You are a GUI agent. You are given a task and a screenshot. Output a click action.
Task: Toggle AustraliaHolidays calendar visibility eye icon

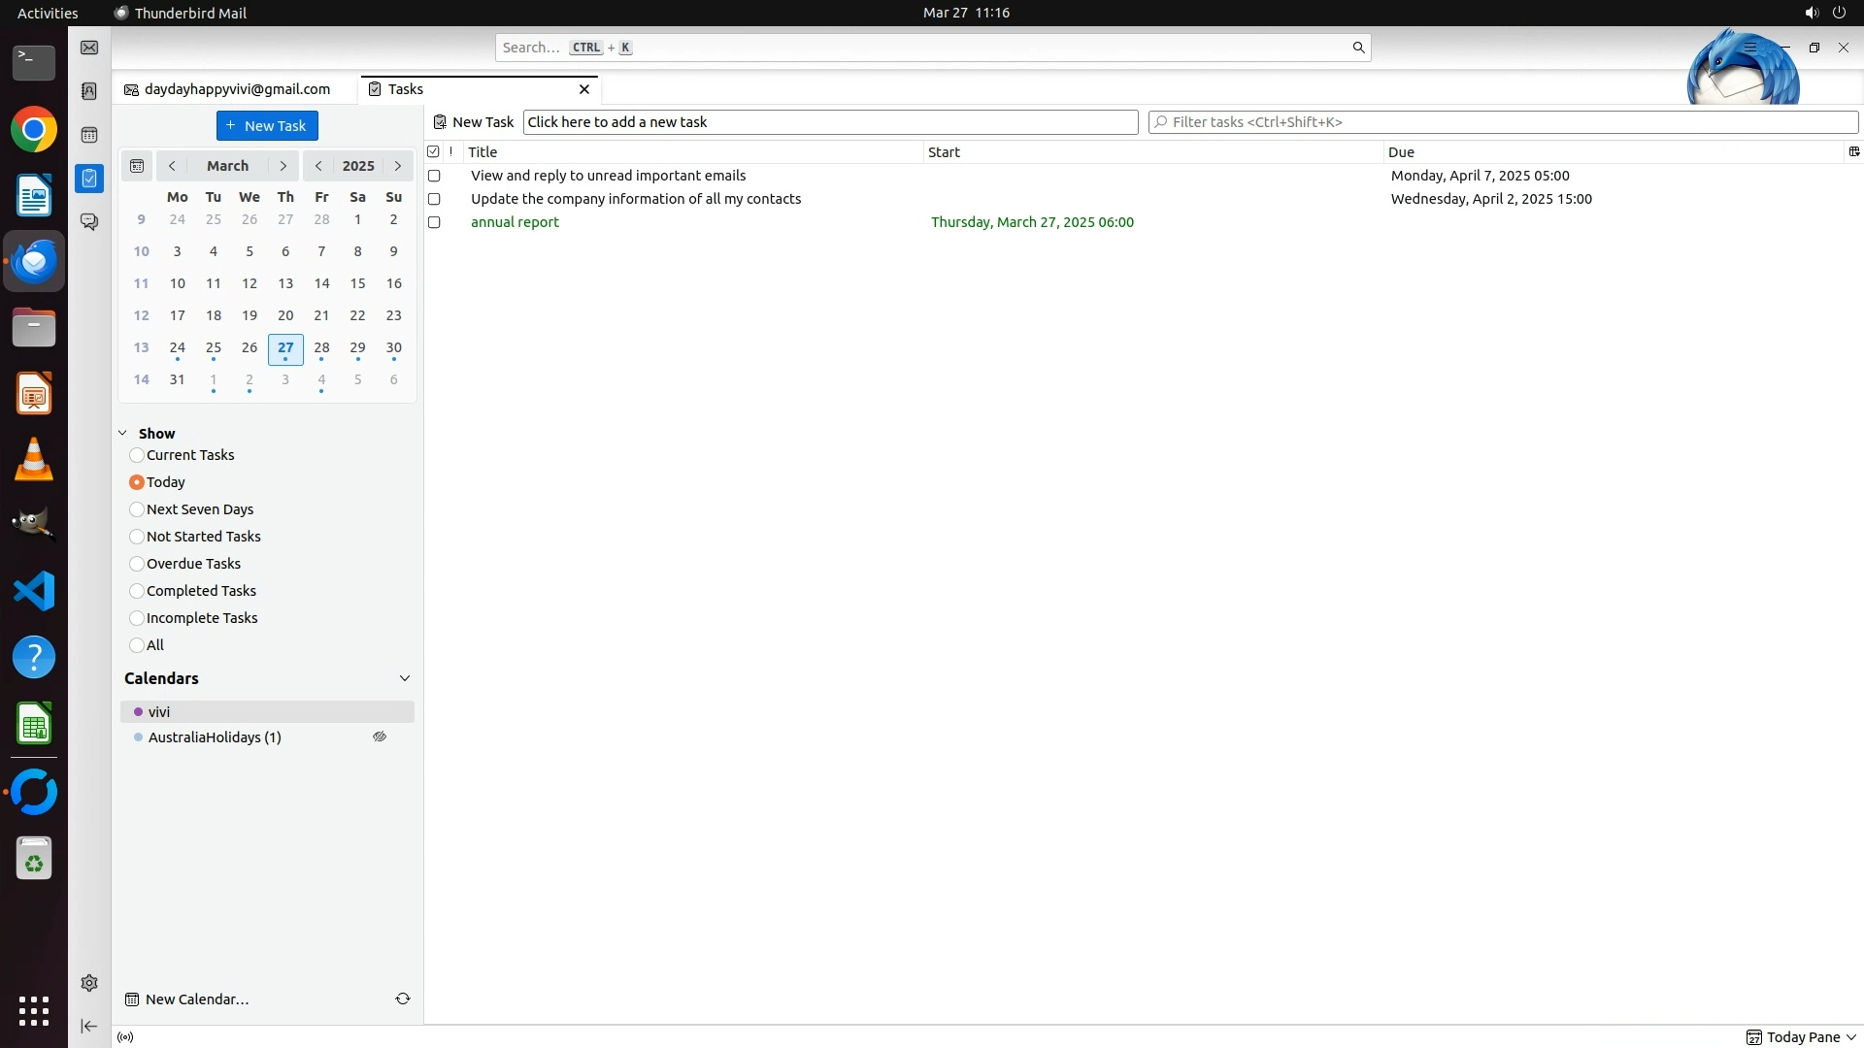pos(380,737)
